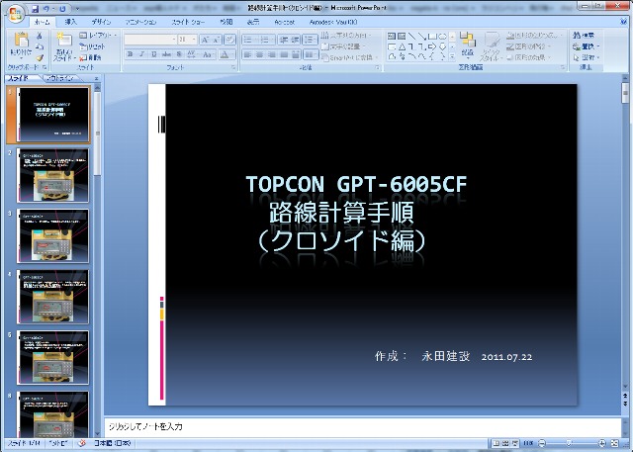This screenshot has height=452, width=633.
Task: Expand the shapes gallery more arrow
Action: pos(452,56)
